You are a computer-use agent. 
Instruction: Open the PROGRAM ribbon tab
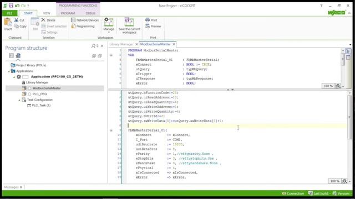point(68,13)
